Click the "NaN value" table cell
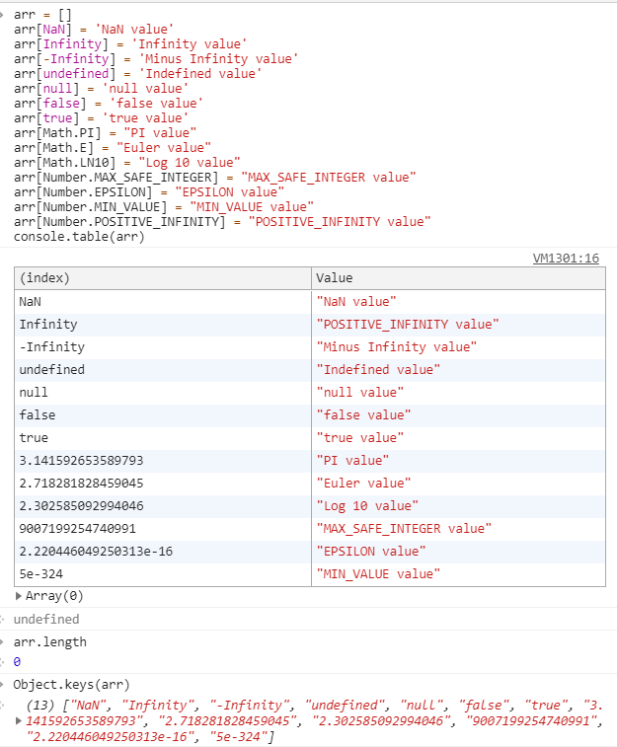Viewport: 617px width, 747px height. (x=458, y=302)
